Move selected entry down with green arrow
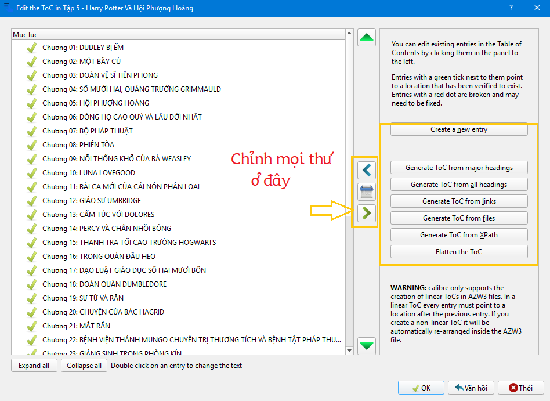The height and width of the screenshot is (401, 550). 367,346
